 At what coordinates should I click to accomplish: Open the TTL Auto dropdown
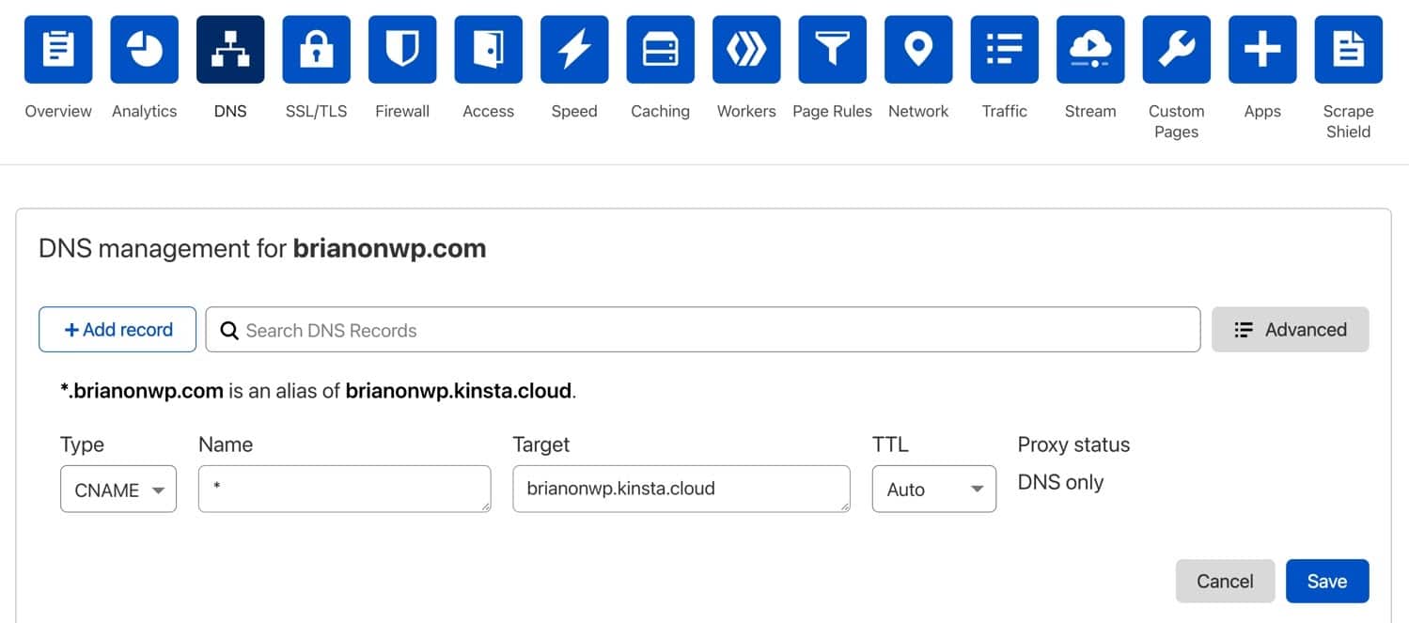pos(933,490)
